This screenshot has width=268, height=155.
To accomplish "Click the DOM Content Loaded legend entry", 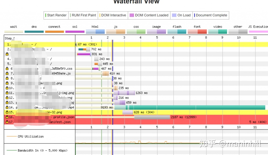I will (x=149, y=15).
